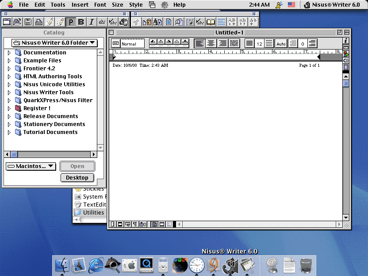
Task: Click the Open button in Catalog
Action: click(x=77, y=166)
